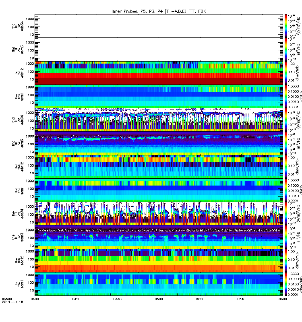Click the 'the fbk edc12' y-axis label
This screenshot has height=322, width=302.
click(19, 260)
